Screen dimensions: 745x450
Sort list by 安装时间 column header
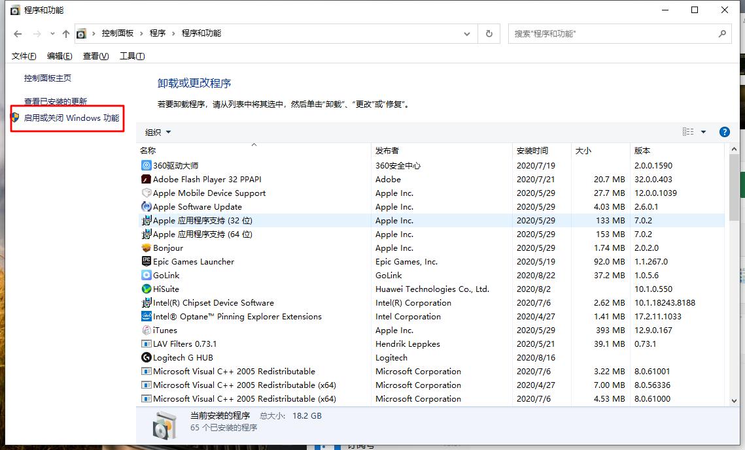(532, 151)
